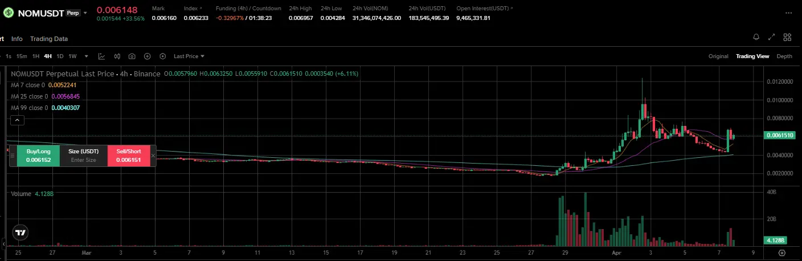Switch to Trading Data tab
This screenshot has height=261, width=802.
click(49, 39)
